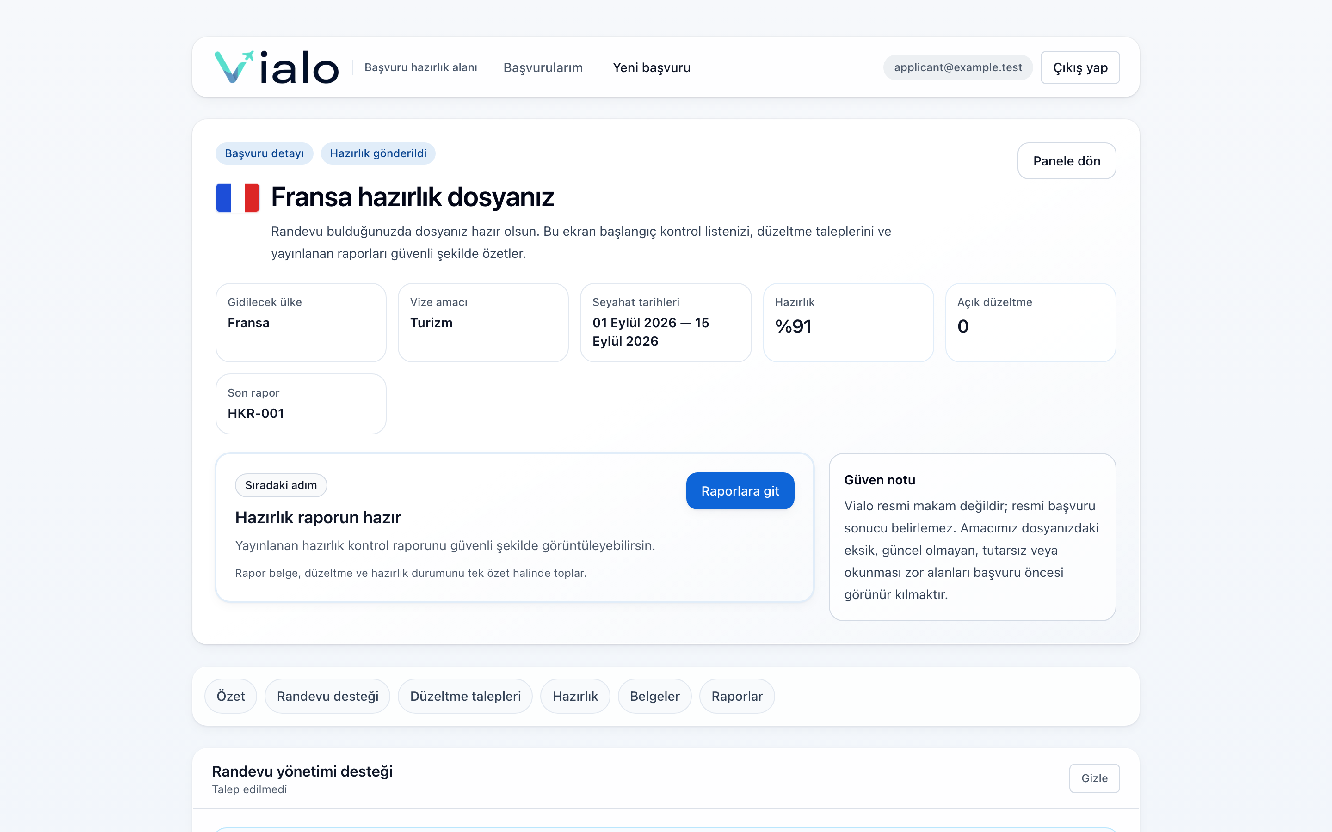
Task: Select the Randevu desteği tab
Action: coord(327,696)
